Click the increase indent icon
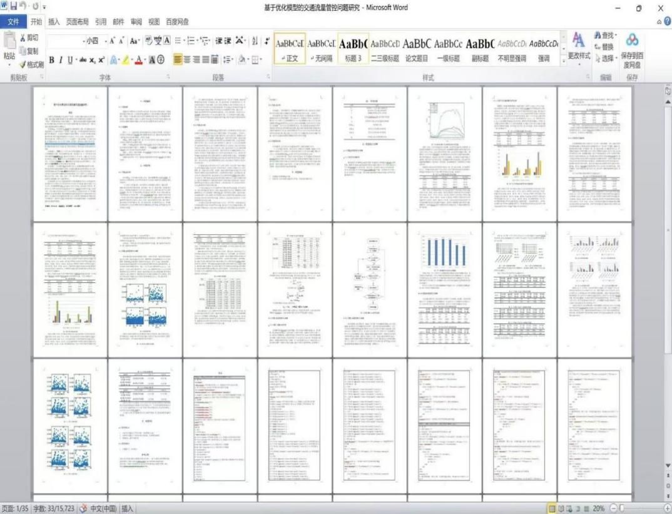 tap(228, 41)
